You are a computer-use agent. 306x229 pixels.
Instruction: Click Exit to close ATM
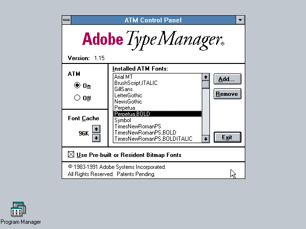(x=227, y=137)
